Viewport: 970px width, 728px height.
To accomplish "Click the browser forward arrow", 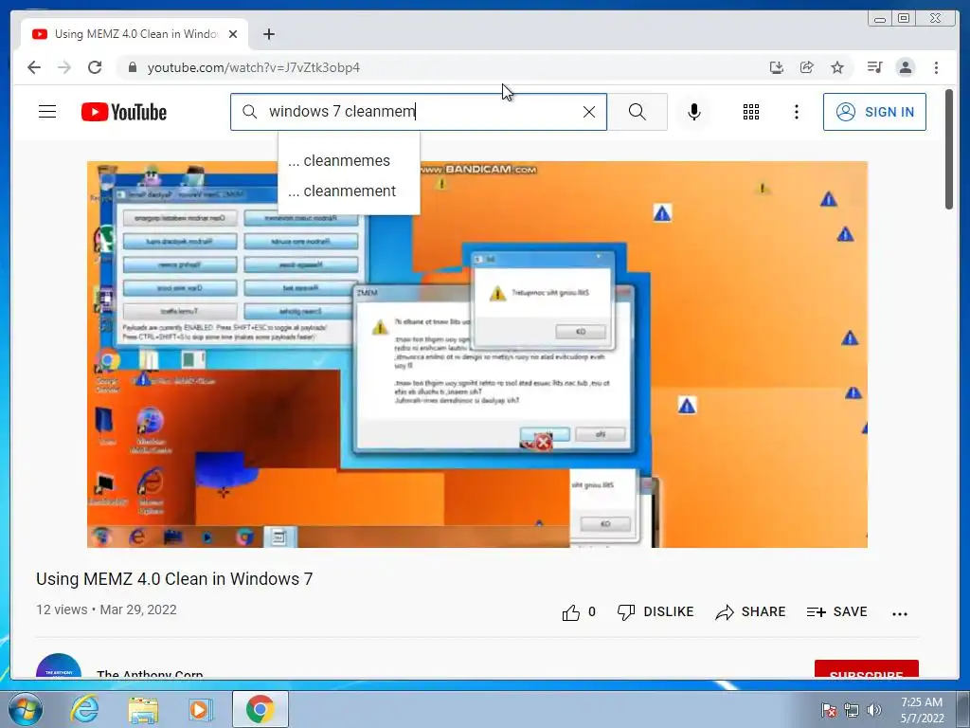I will [x=64, y=67].
